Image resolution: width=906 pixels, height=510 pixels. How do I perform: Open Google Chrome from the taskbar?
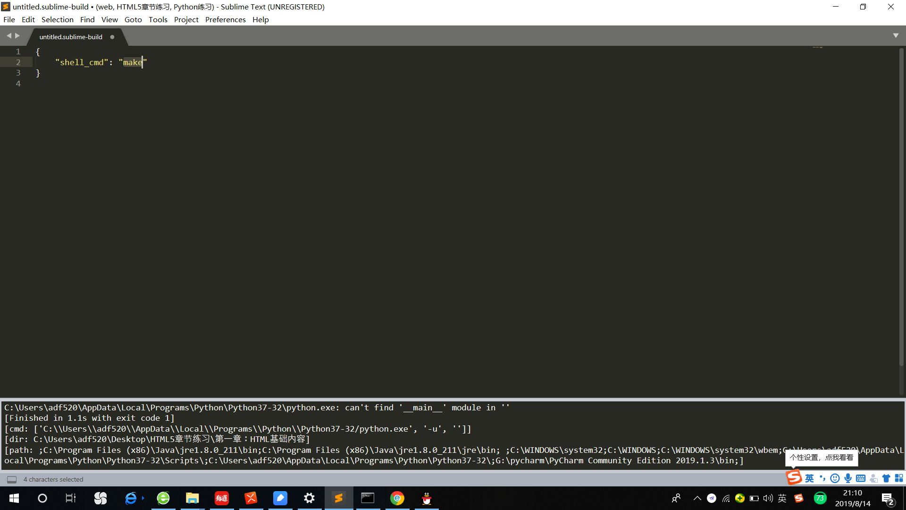(x=397, y=498)
